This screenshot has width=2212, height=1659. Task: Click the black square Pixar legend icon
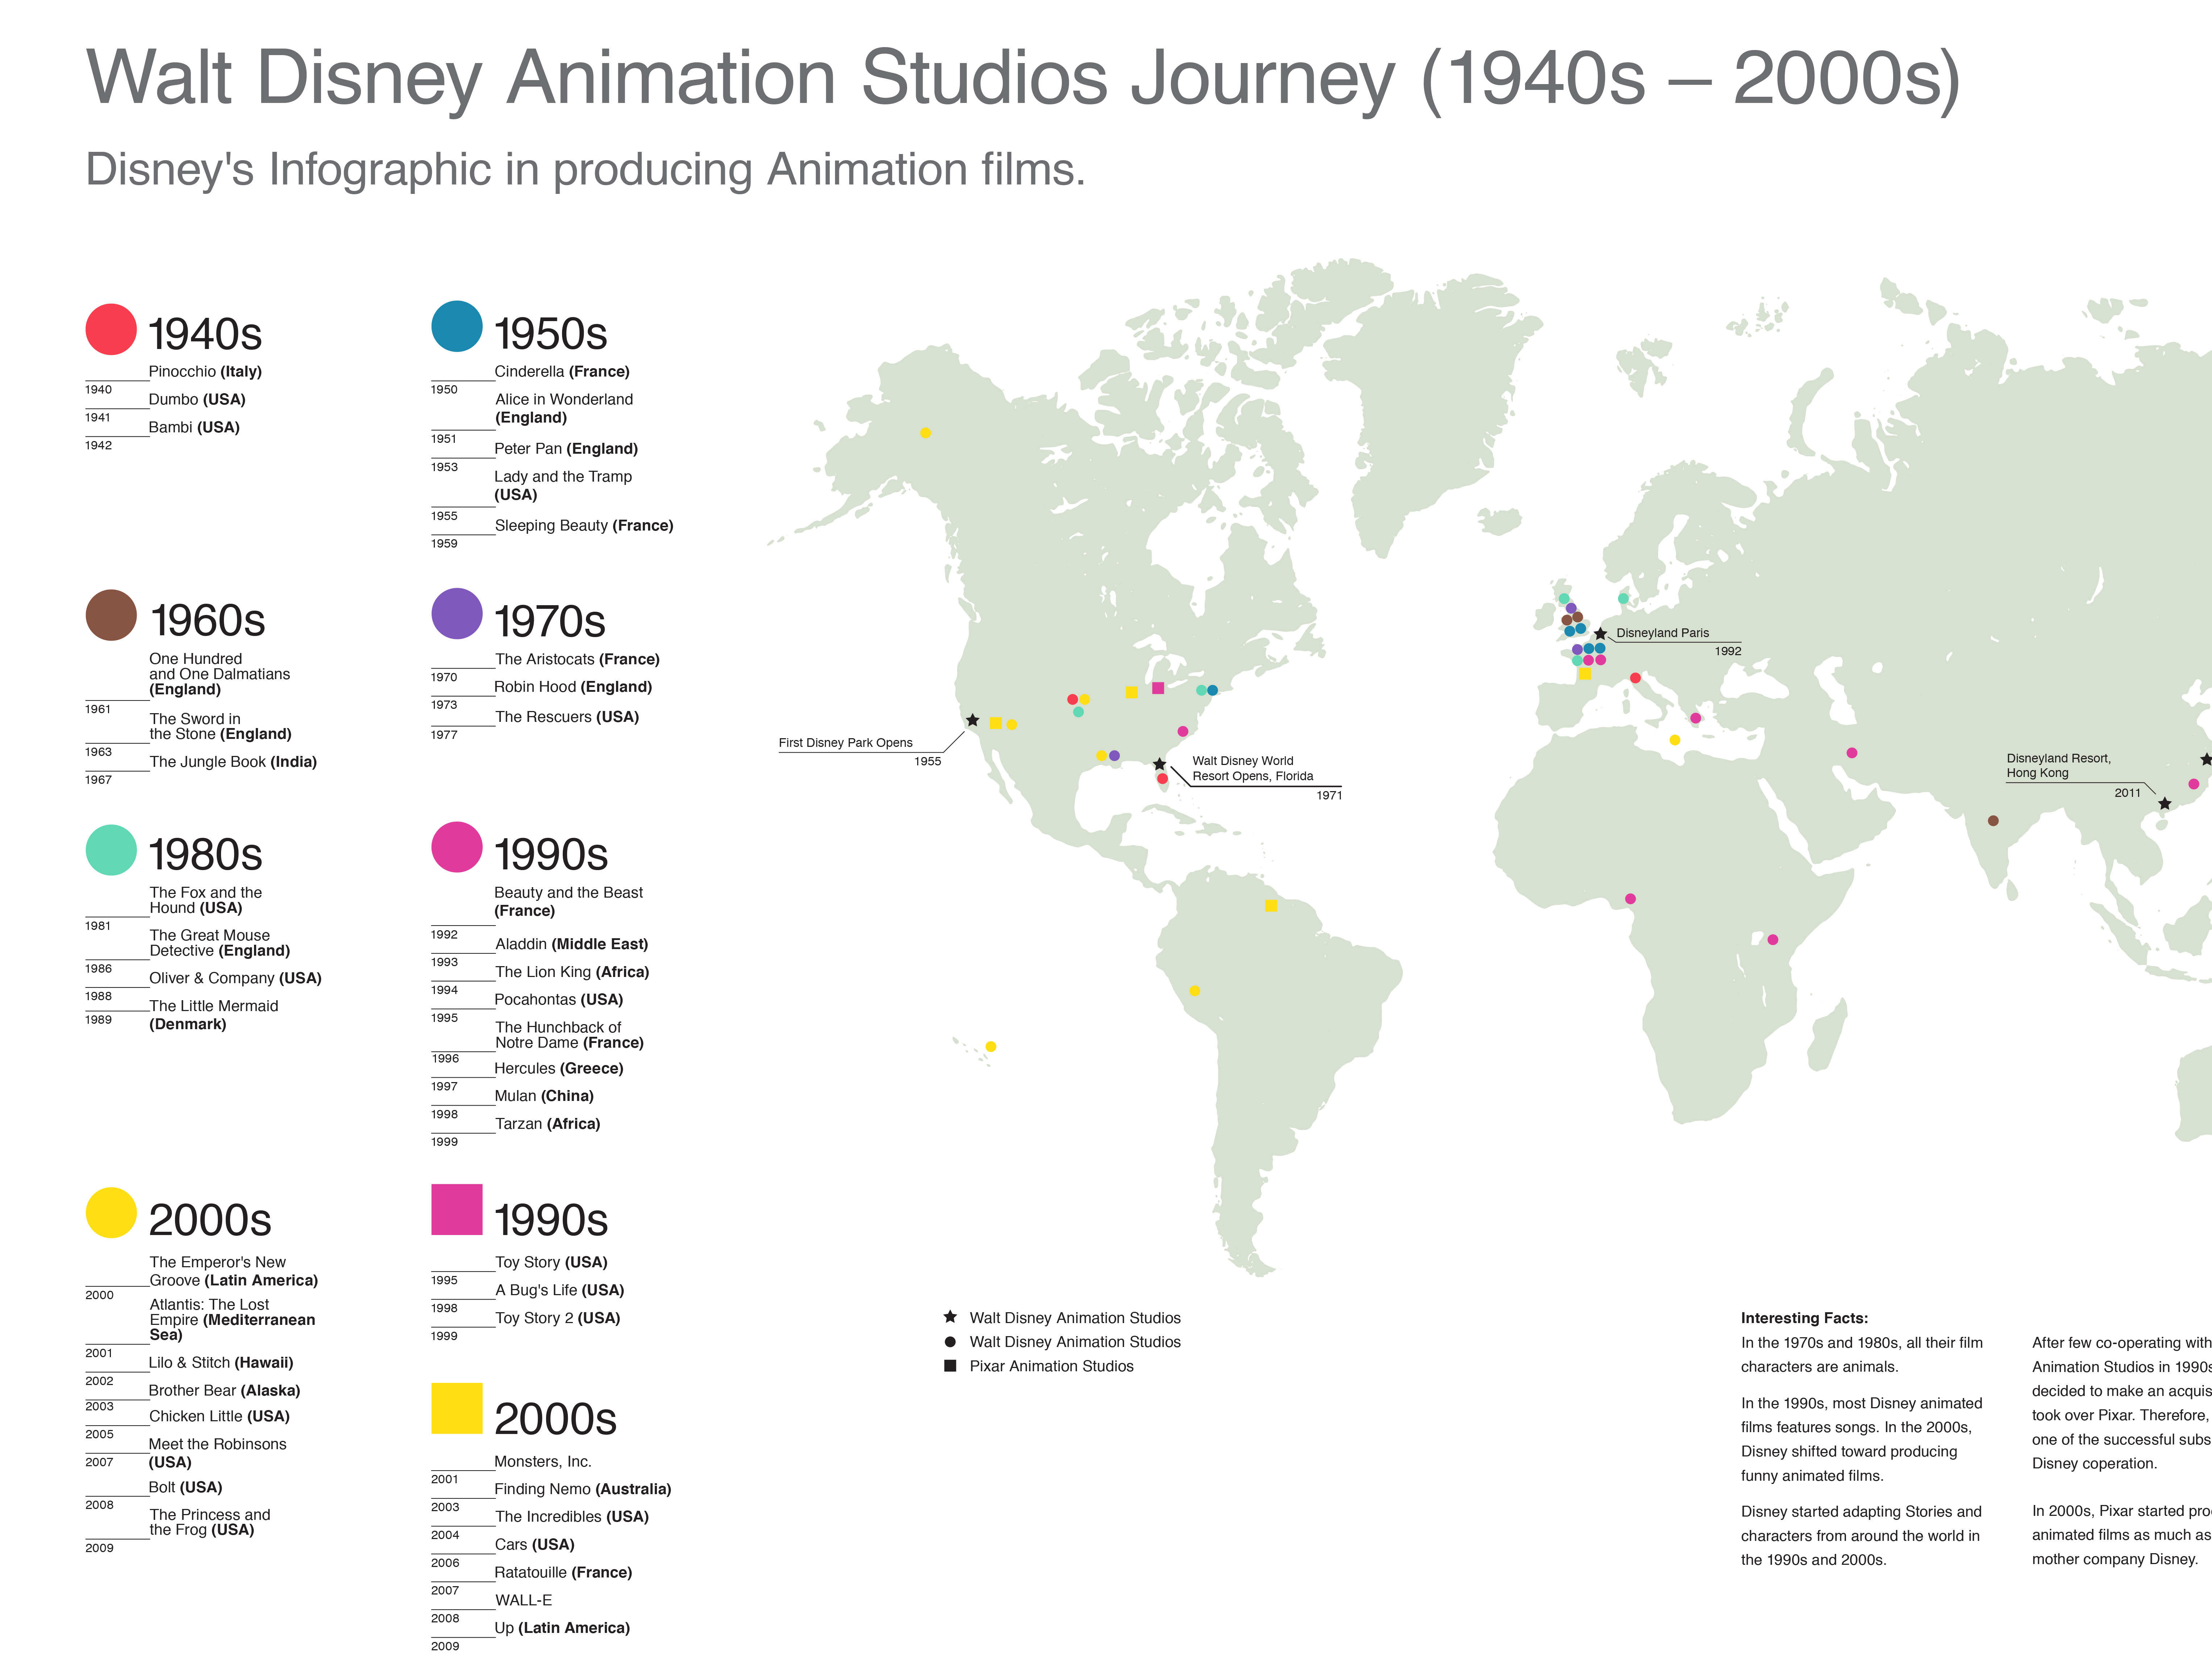point(950,1366)
